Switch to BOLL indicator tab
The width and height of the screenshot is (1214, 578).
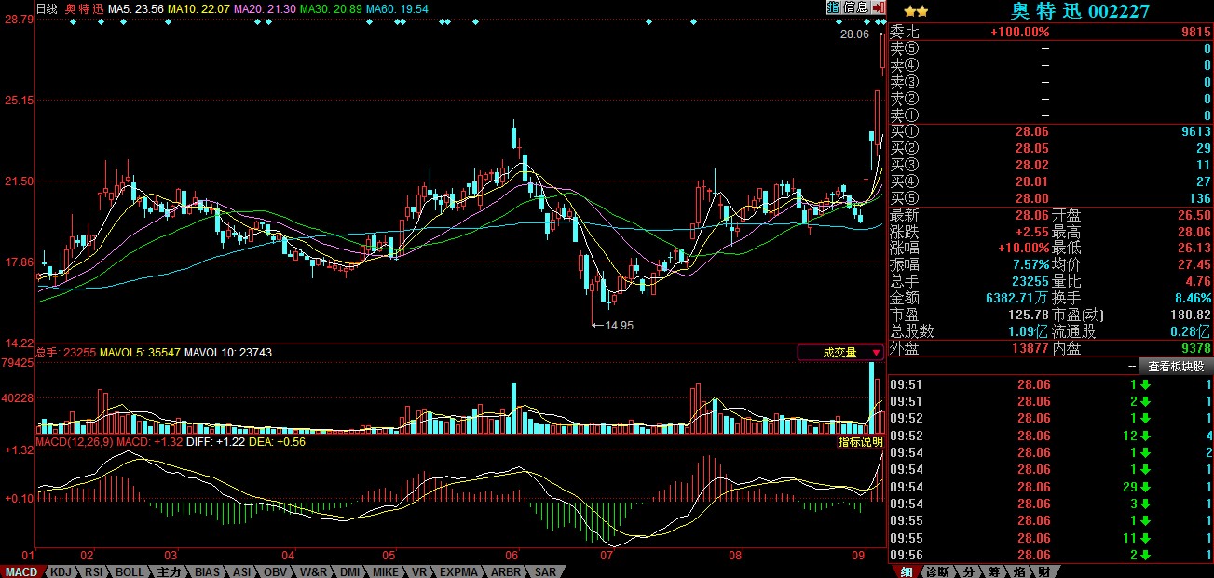130,571
